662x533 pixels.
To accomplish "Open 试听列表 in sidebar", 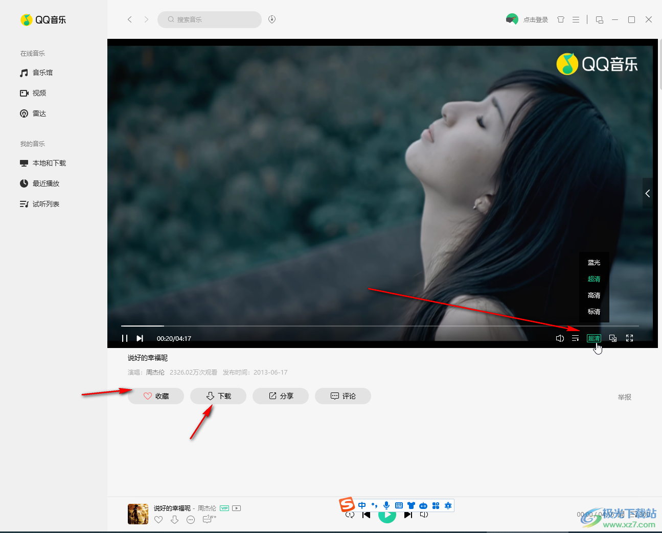I will [40, 204].
